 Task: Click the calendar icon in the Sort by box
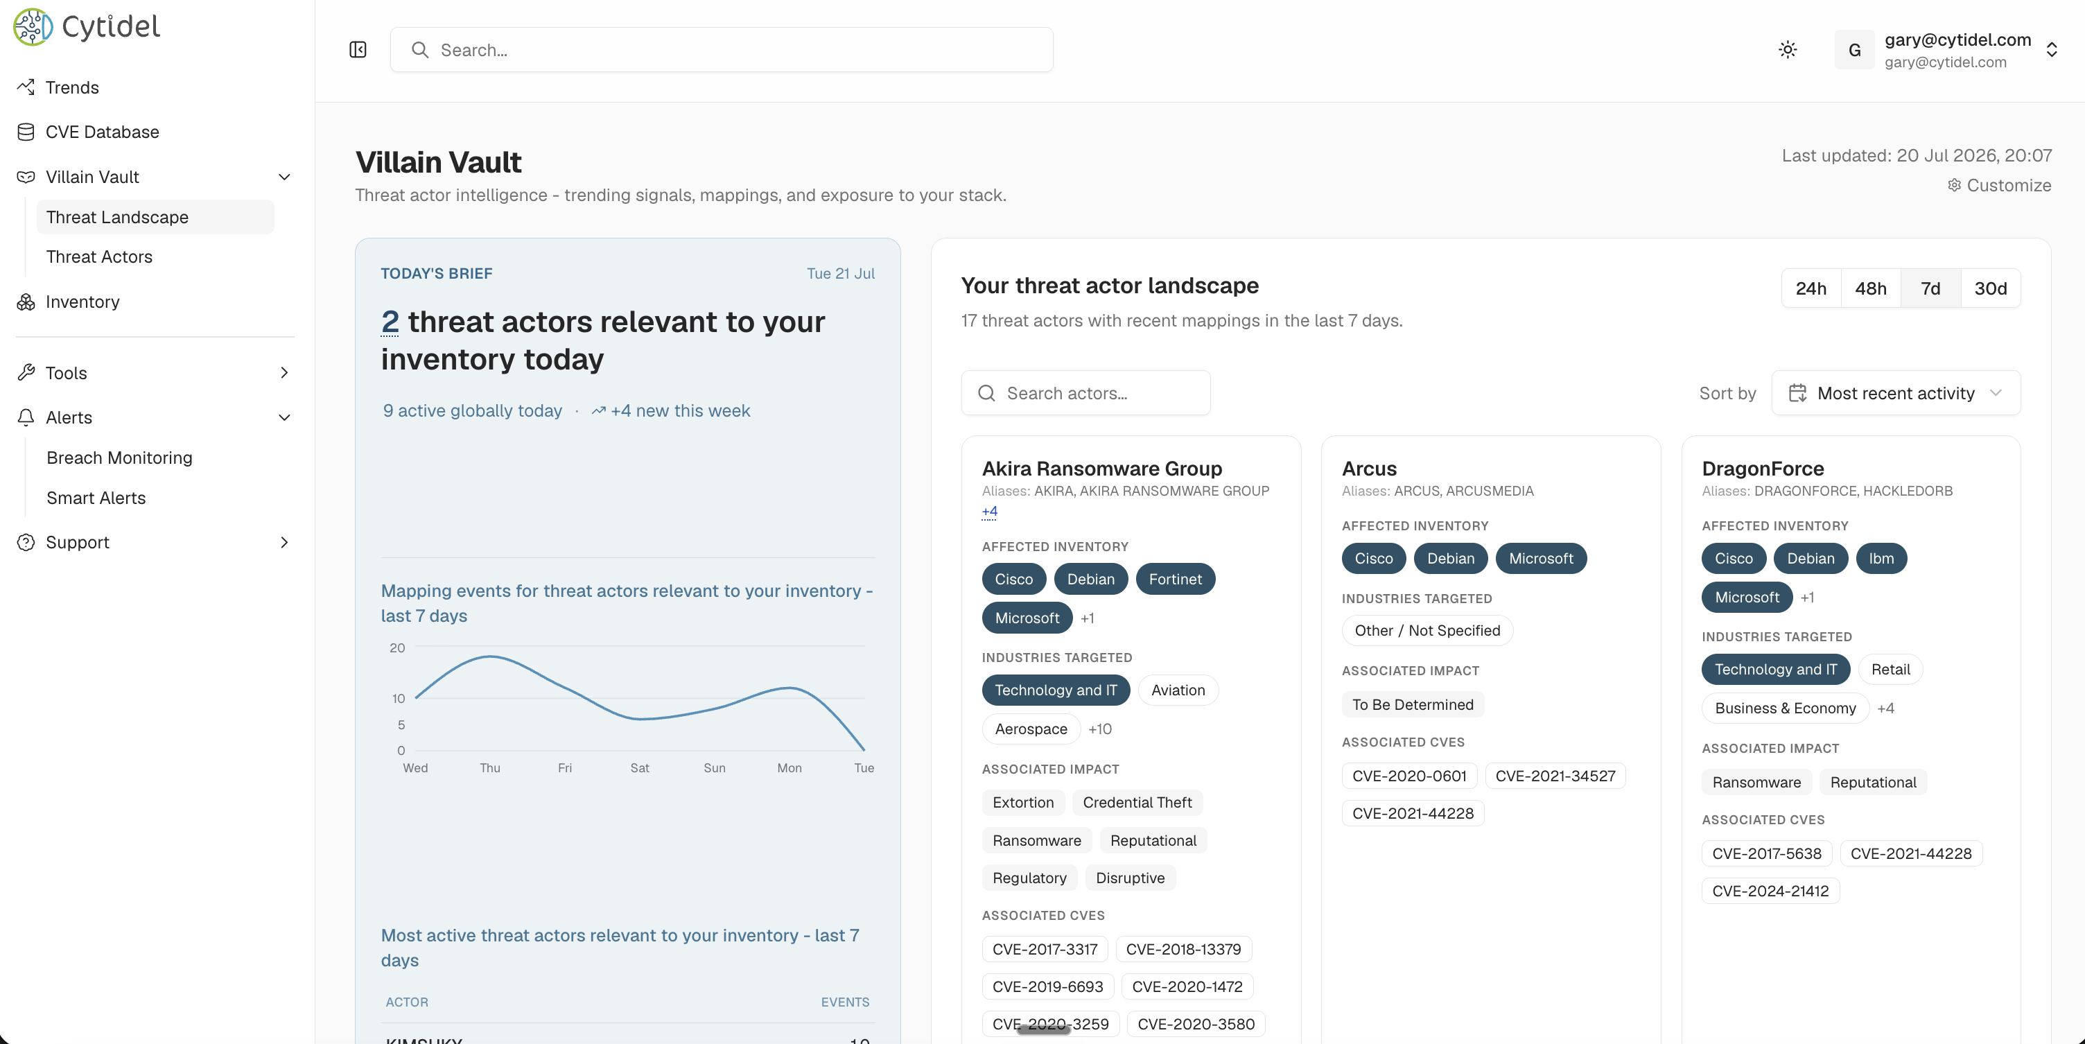click(x=1797, y=393)
